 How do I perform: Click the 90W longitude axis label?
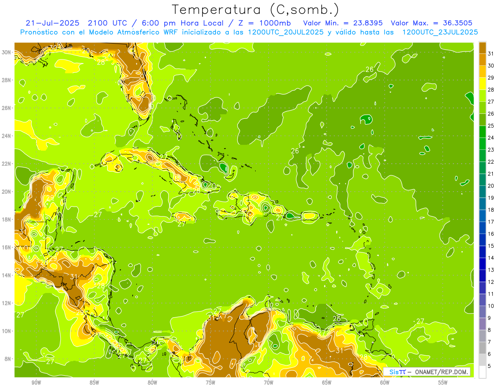(36, 383)
